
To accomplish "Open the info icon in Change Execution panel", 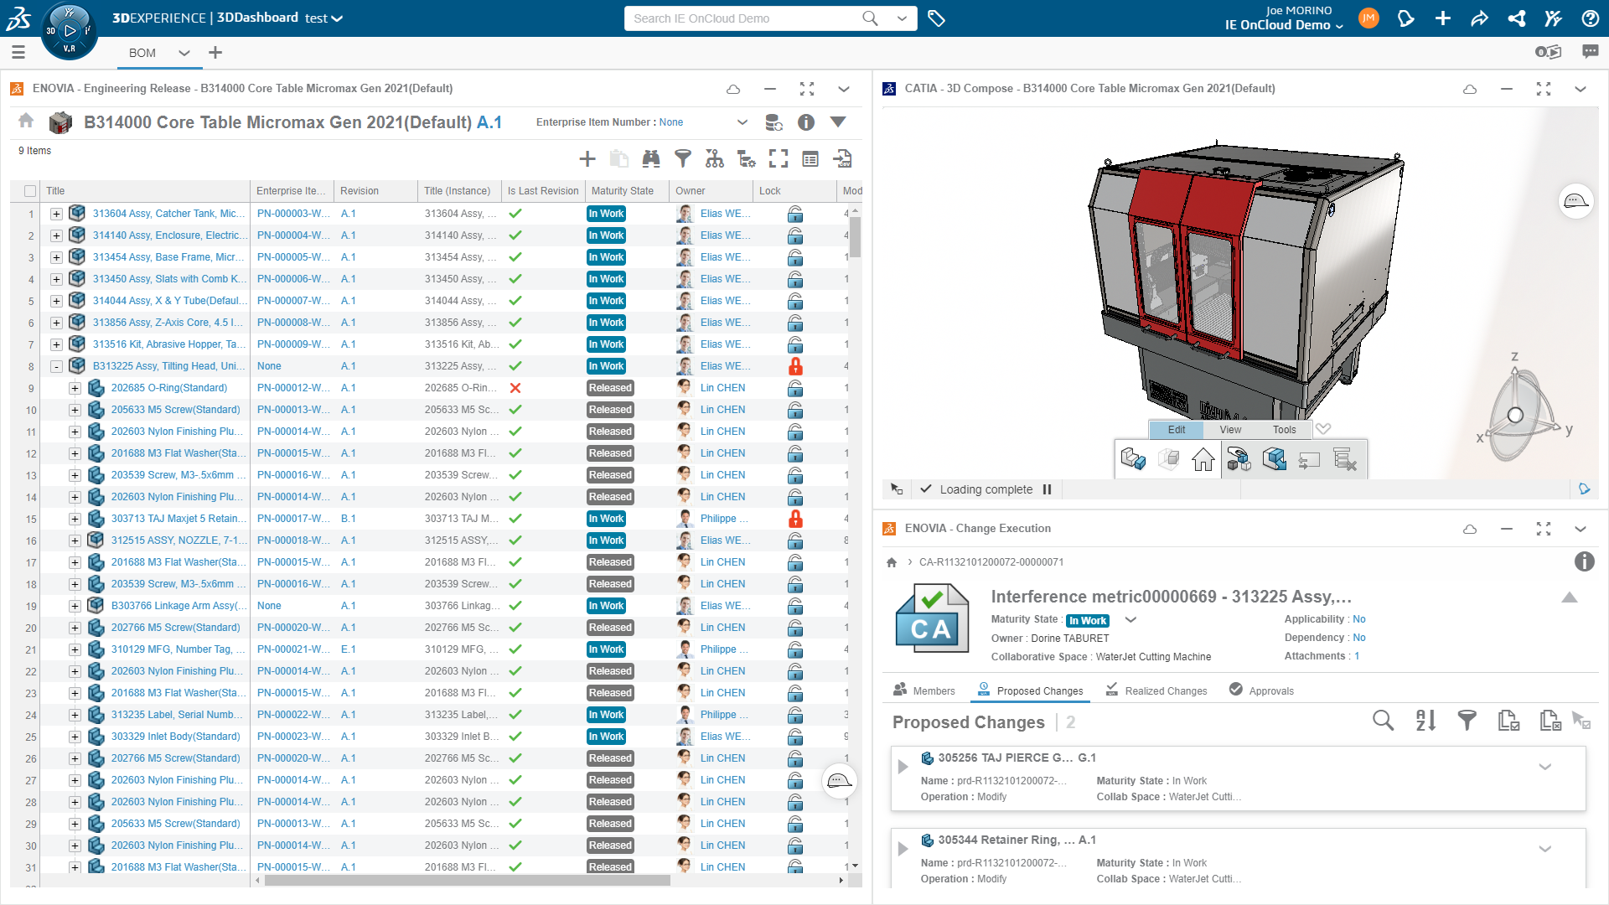I will pyautogui.click(x=1584, y=561).
